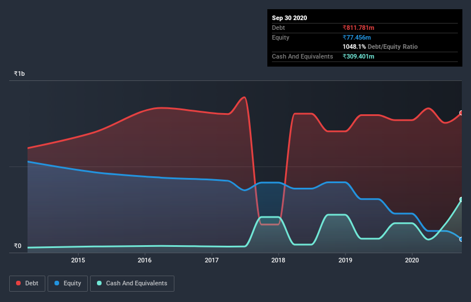The height and width of the screenshot is (302, 471).
Task: Click the Equity value ₹77.456m in tooltip
Action: [x=357, y=37]
